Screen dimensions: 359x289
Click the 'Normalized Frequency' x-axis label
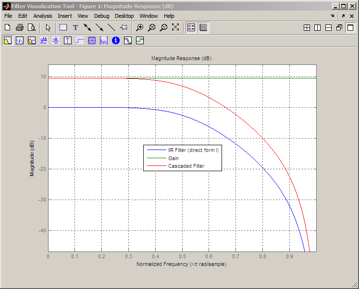click(181, 264)
